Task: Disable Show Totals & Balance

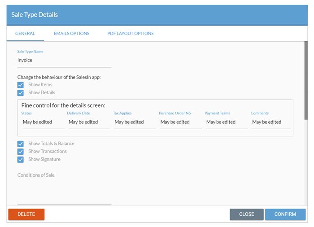Action: tap(21, 144)
